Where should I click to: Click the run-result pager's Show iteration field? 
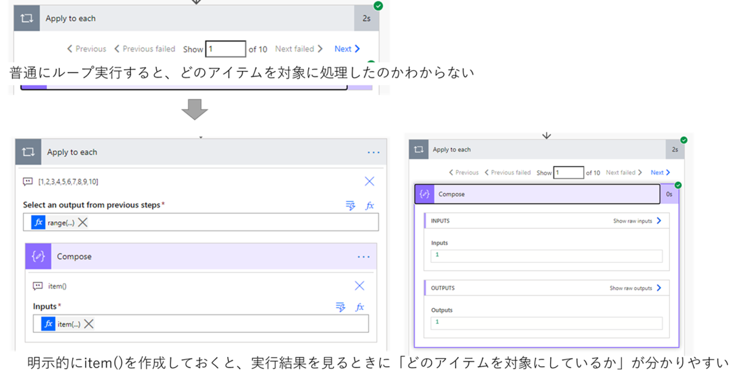click(569, 173)
